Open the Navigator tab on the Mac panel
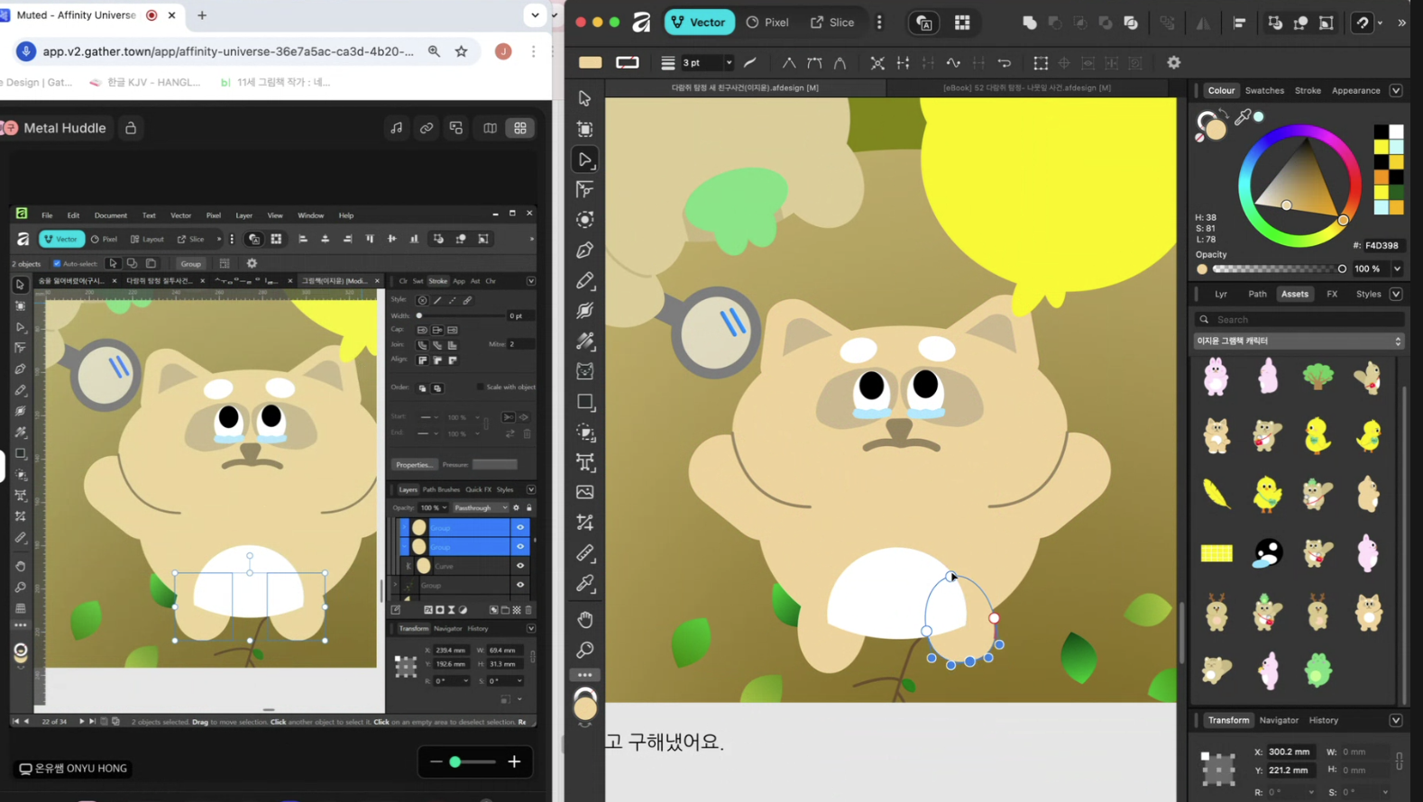Image resolution: width=1423 pixels, height=802 pixels. [x=1278, y=721]
